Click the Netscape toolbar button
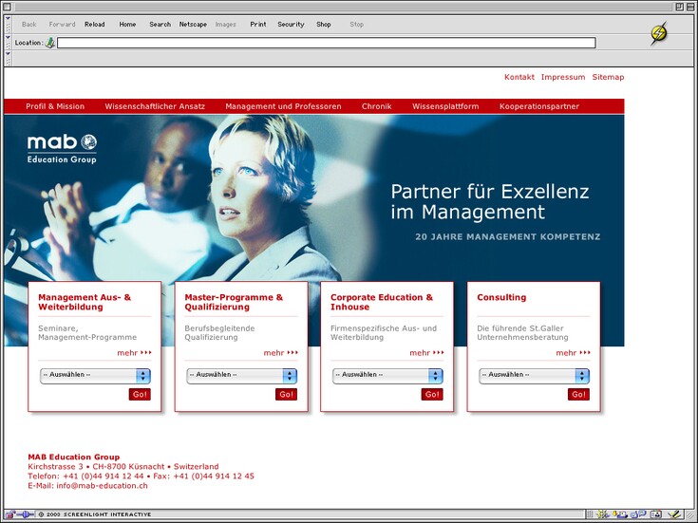 (193, 25)
